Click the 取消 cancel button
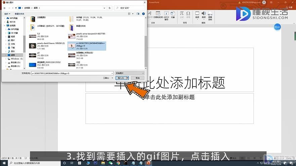The height and width of the screenshot is (166, 296). point(137,78)
